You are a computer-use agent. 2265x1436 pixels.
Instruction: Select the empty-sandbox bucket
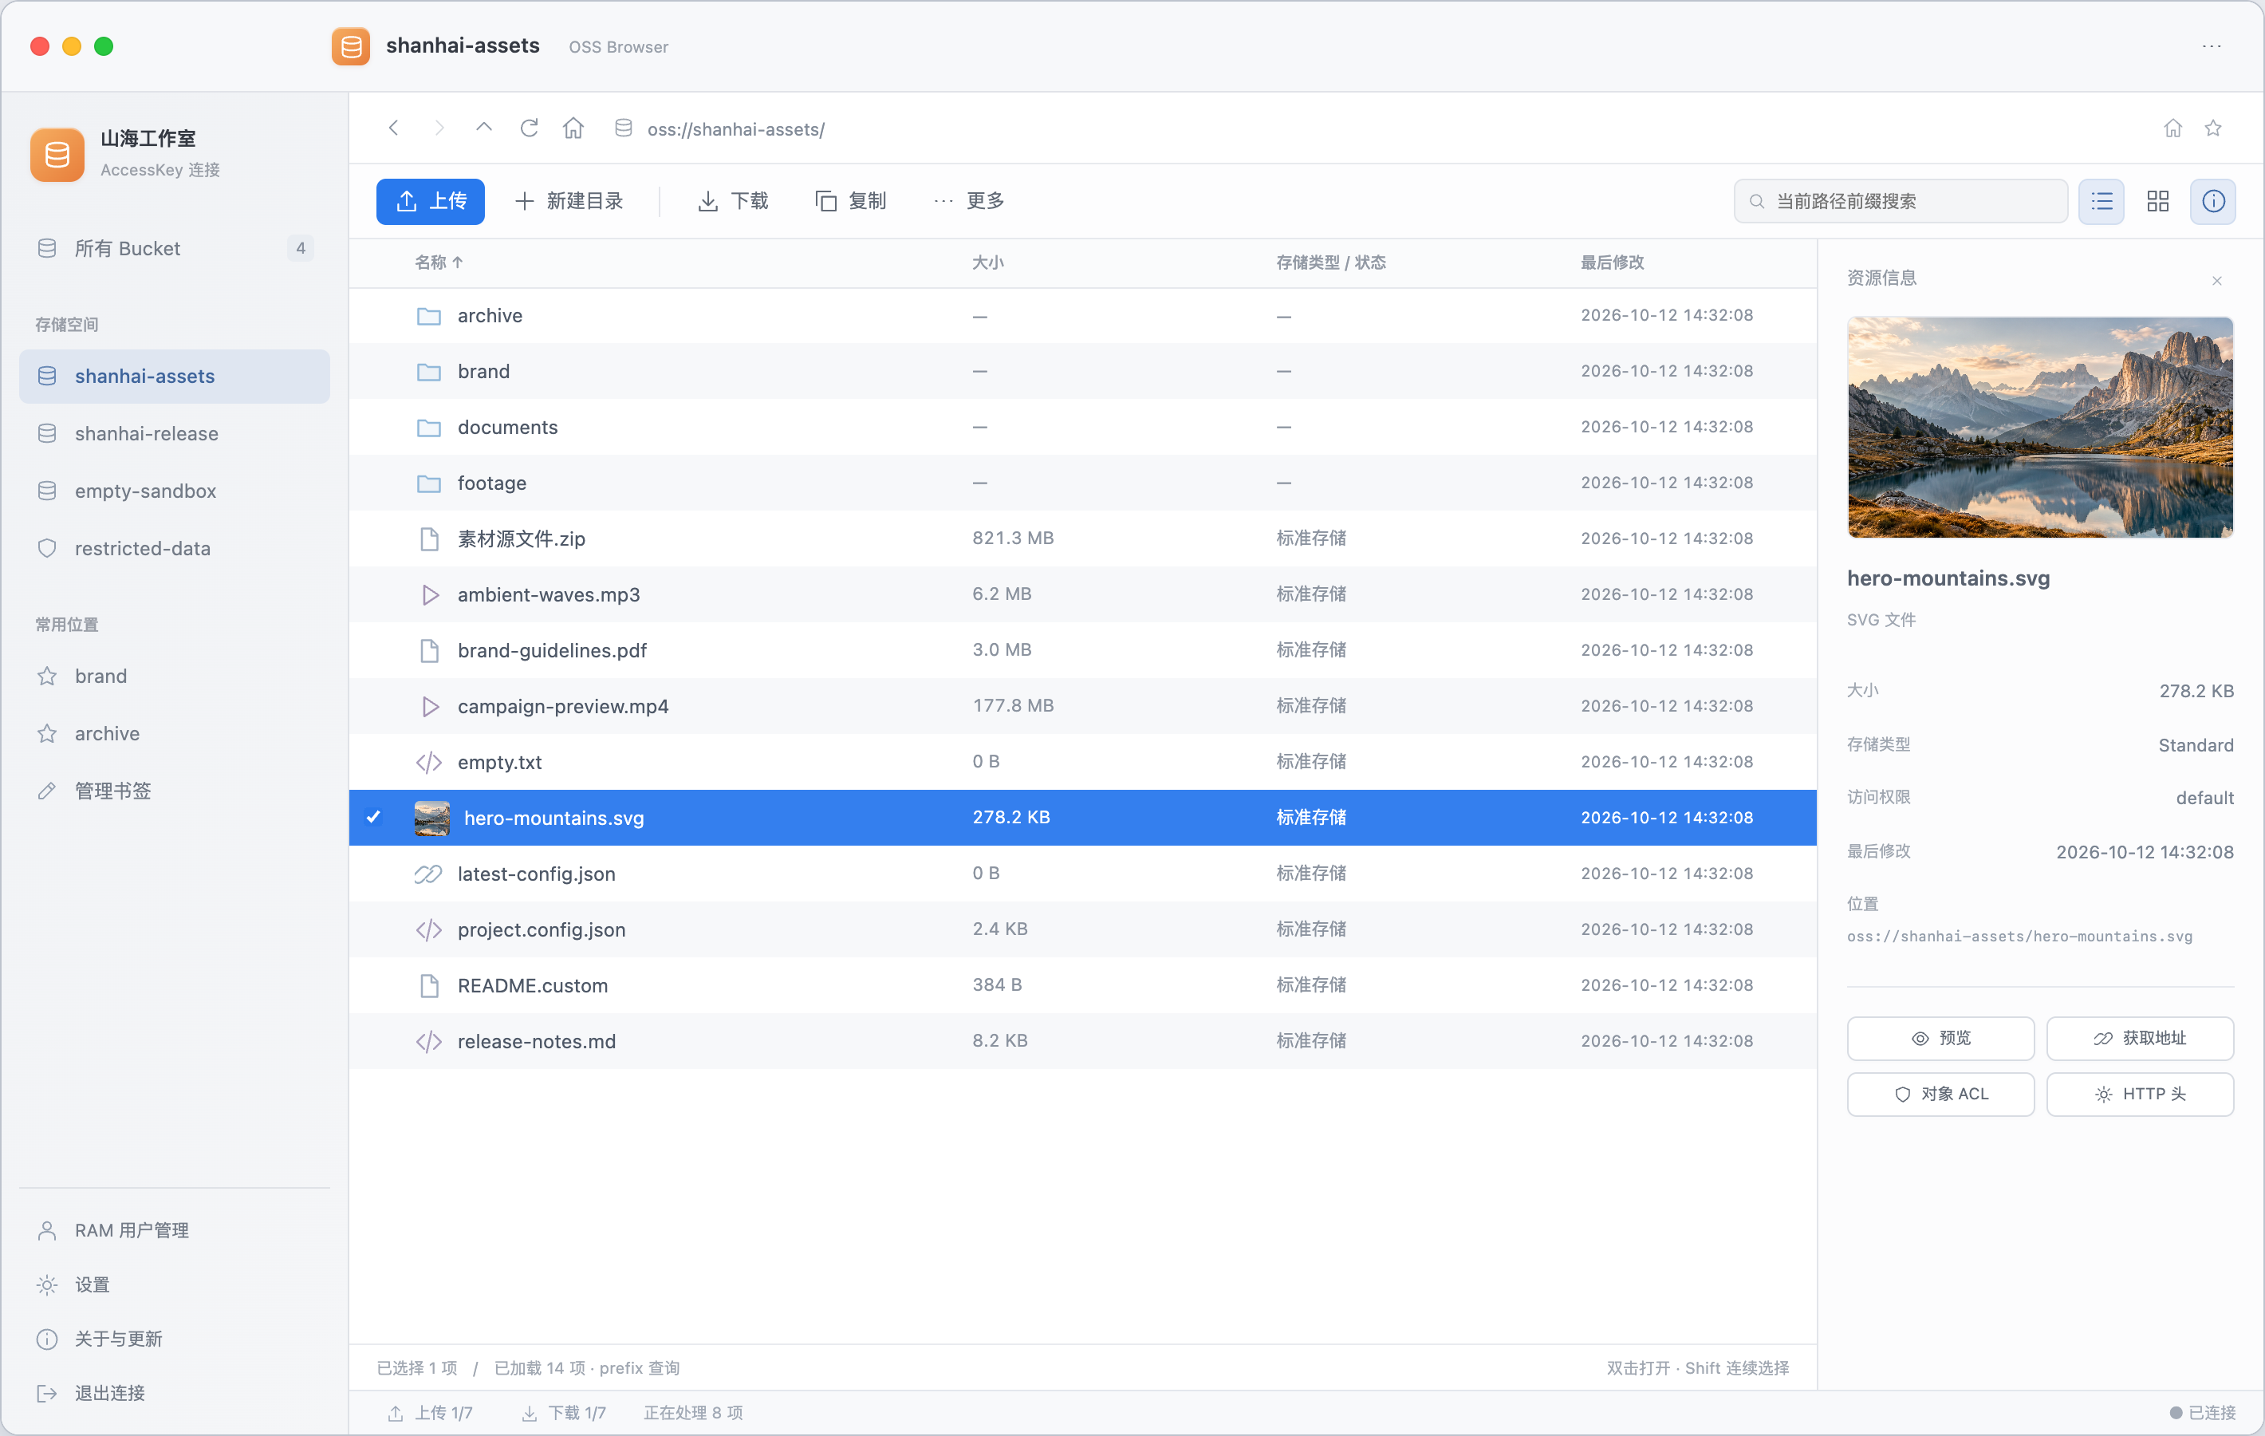click(x=174, y=491)
